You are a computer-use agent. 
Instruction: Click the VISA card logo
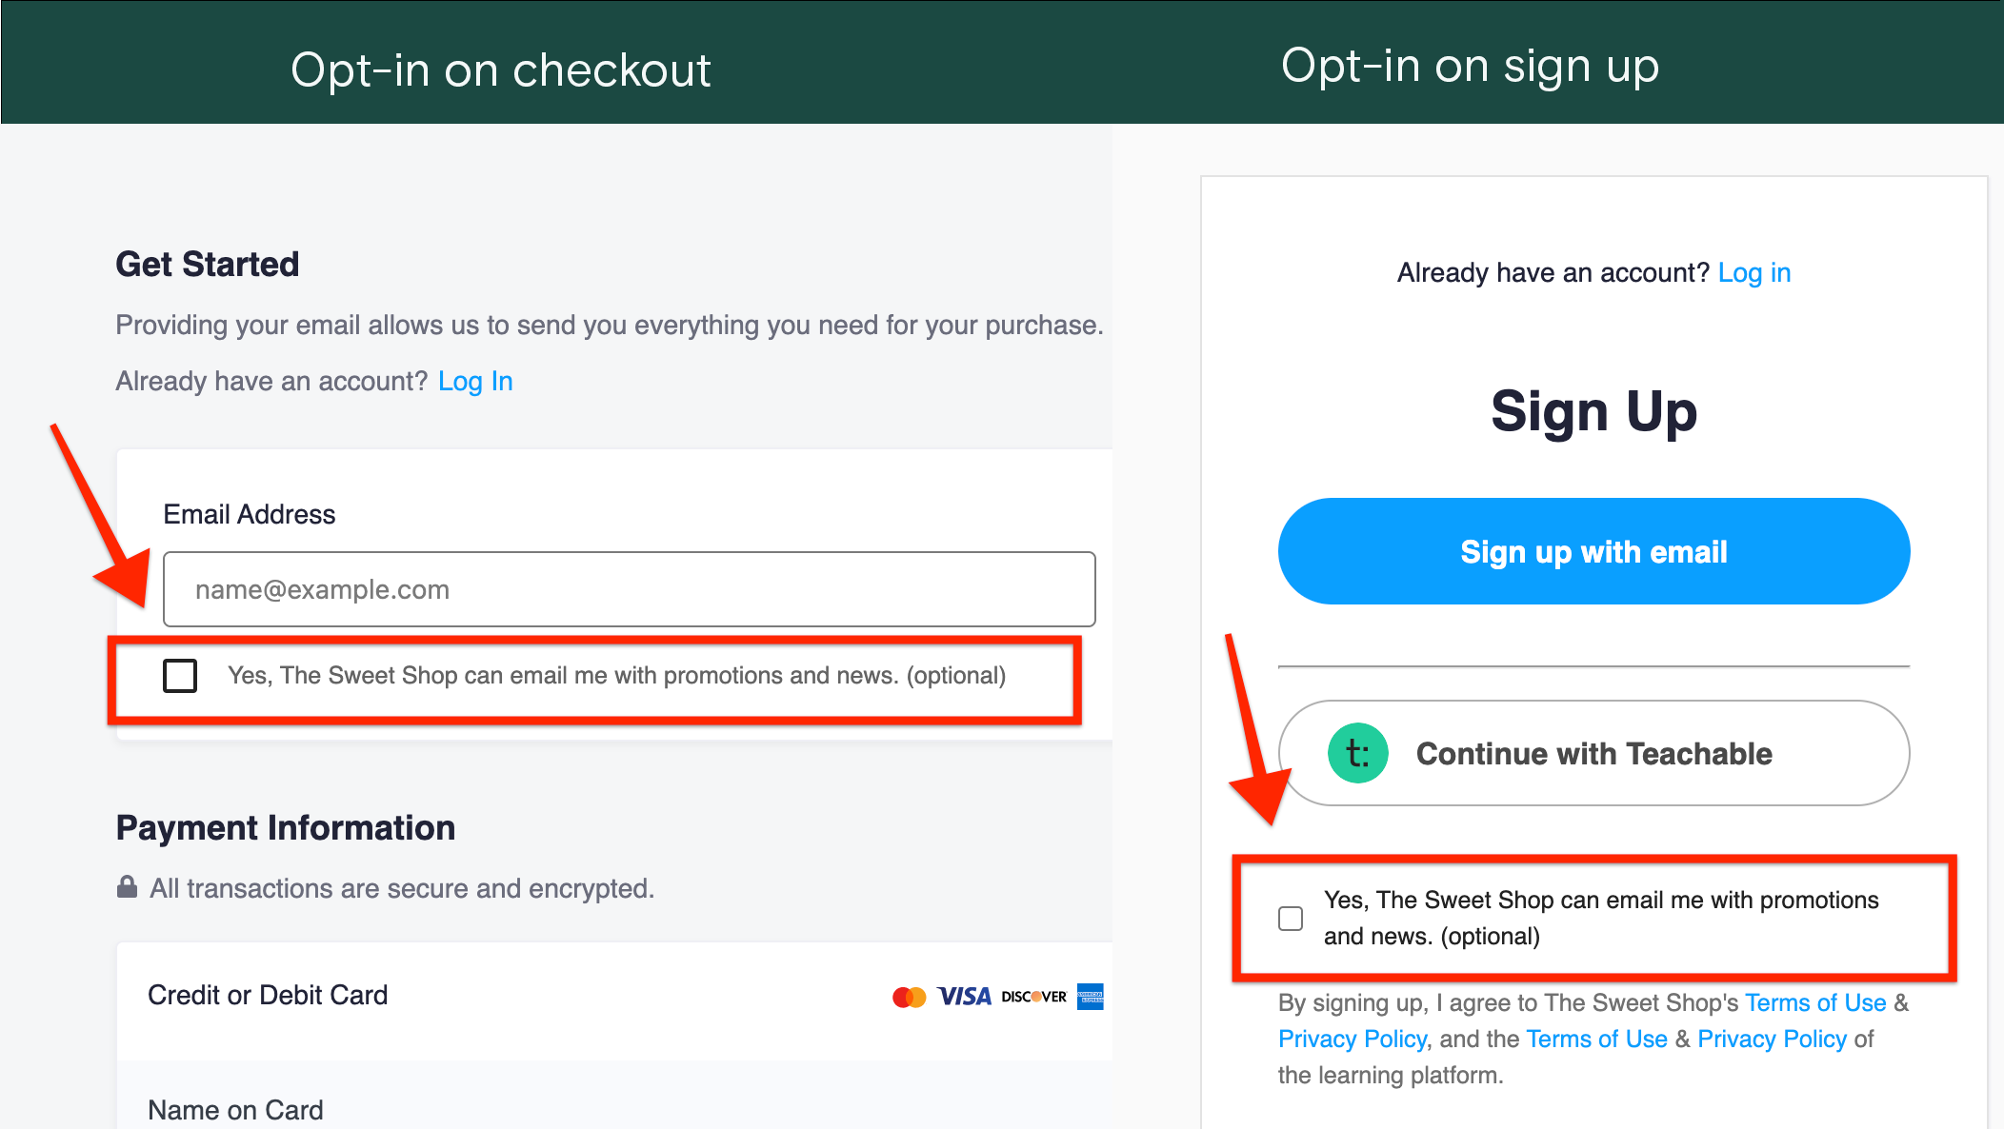[964, 997]
